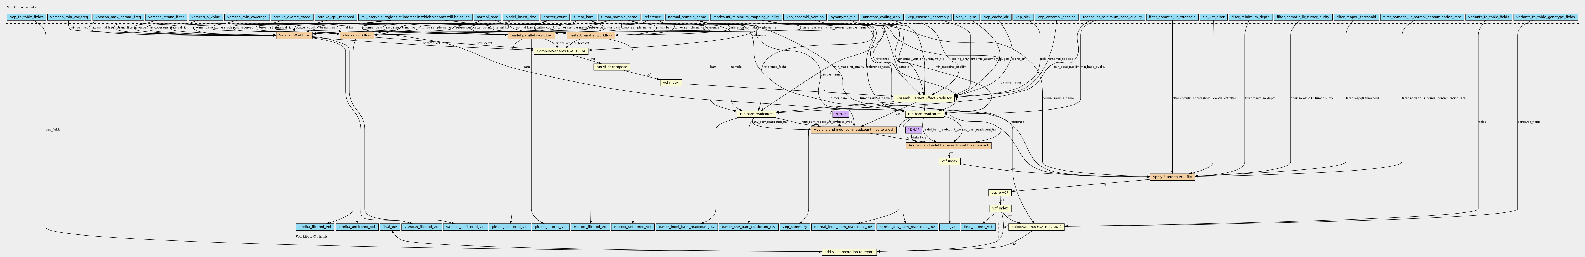
Task: Click the add VEP annotation to report step
Action: tap(849, 252)
